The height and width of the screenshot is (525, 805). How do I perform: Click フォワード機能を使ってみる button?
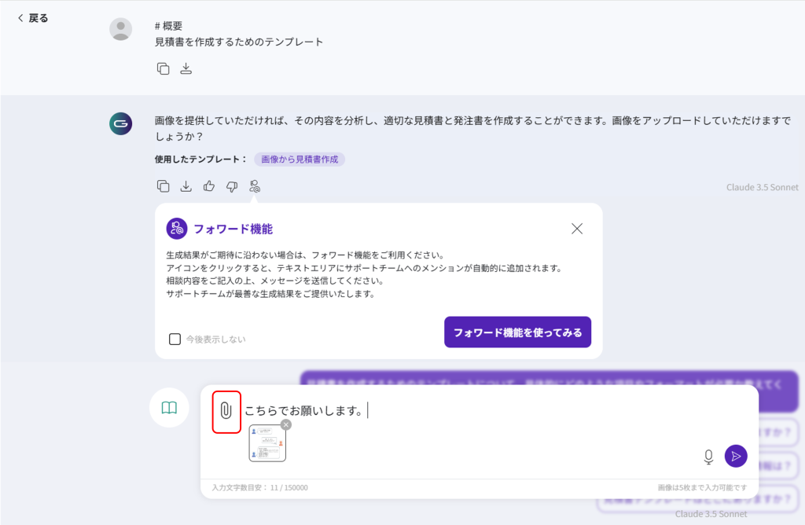click(517, 332)
